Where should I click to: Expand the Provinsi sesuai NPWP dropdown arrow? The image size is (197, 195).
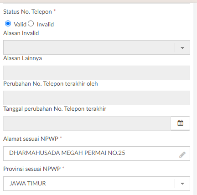point(182,184)
